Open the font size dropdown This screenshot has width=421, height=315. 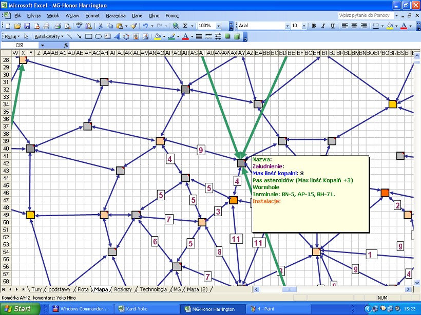(303, 26)
